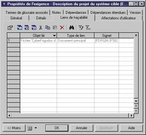The height and width of the screenshot is (135, 146).
Task: Click the Annuler button
Action: [82, 128]
